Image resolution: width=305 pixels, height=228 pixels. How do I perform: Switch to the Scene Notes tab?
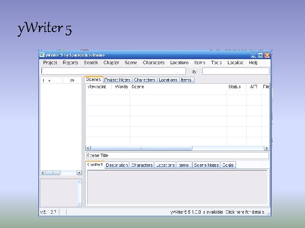206,165
